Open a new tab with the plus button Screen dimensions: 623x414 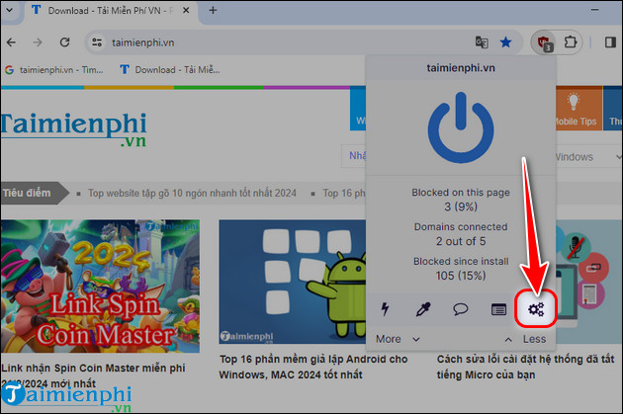(213, 10)
